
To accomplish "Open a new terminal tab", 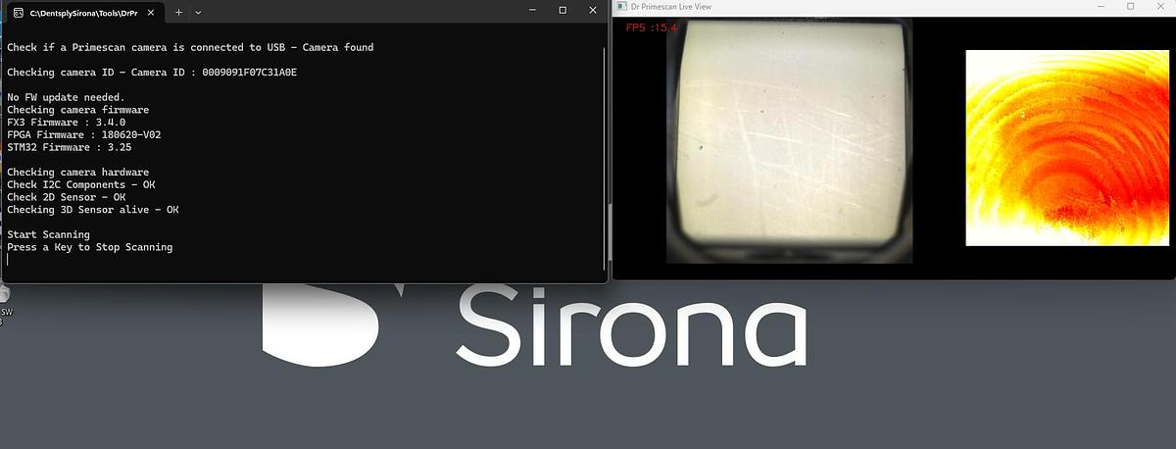I will point(178,12).
